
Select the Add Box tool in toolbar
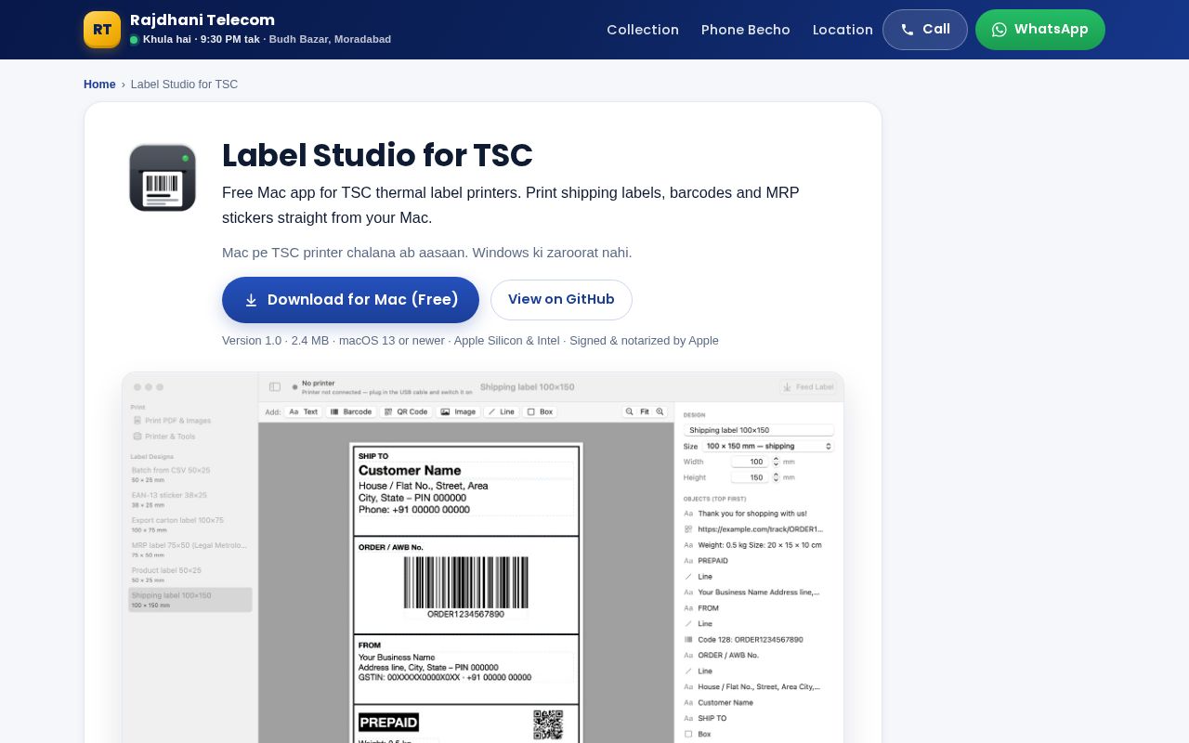(540, 411)
